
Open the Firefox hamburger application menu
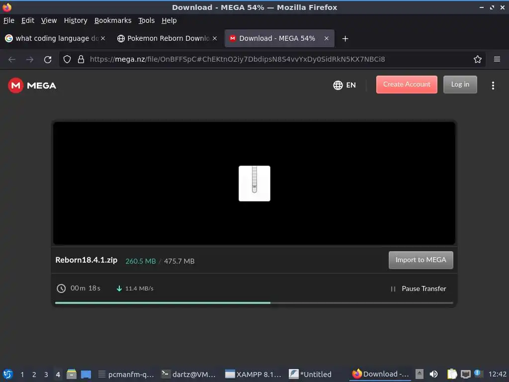(497, 59)
